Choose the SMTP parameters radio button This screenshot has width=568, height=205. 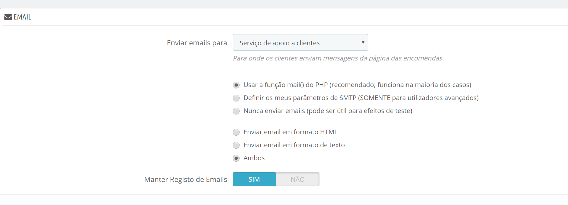coord(236,98)
